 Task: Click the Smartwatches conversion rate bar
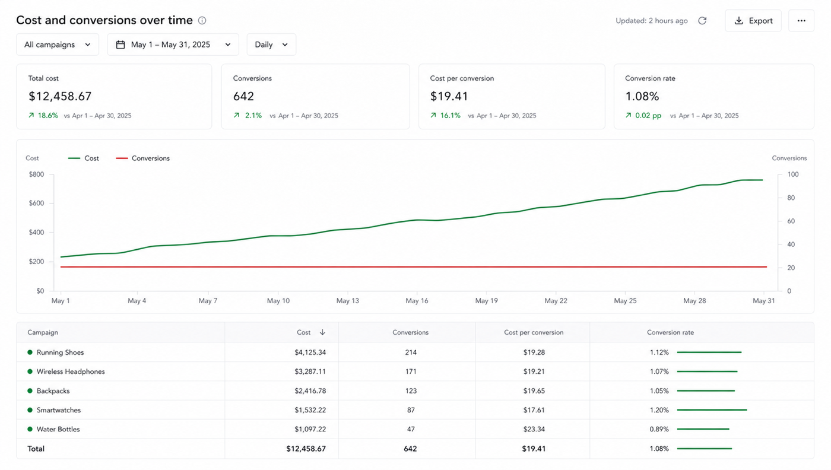[712, 410]
